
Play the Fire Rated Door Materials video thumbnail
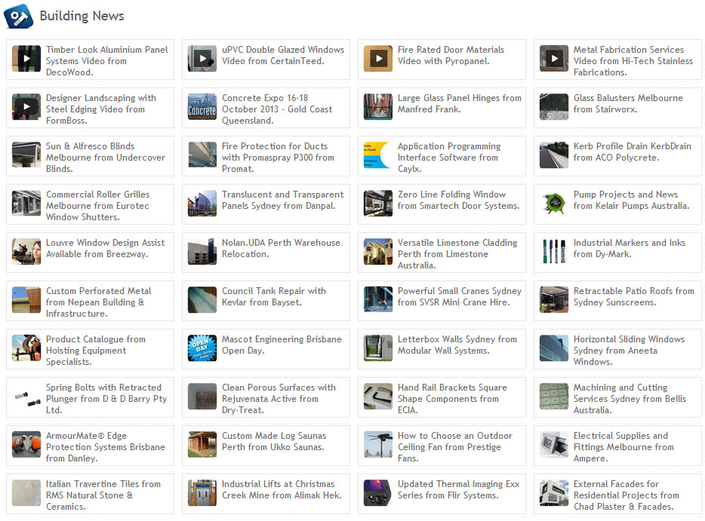coord(378,58)
